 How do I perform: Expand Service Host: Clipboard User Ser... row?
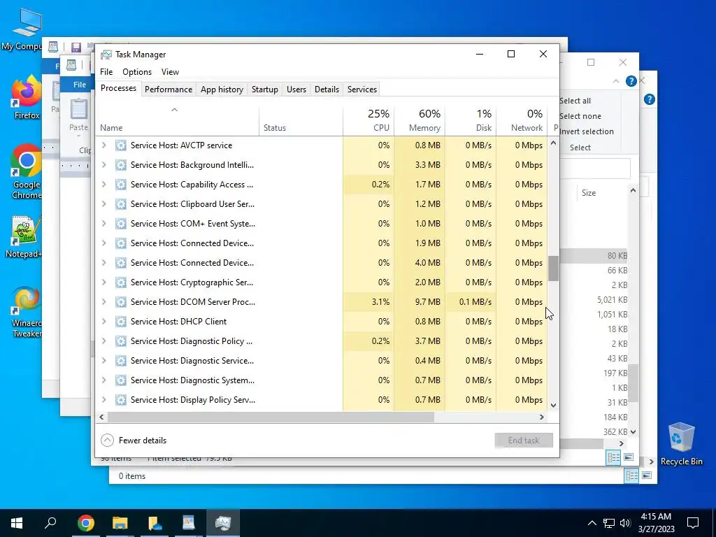point(104,204)
